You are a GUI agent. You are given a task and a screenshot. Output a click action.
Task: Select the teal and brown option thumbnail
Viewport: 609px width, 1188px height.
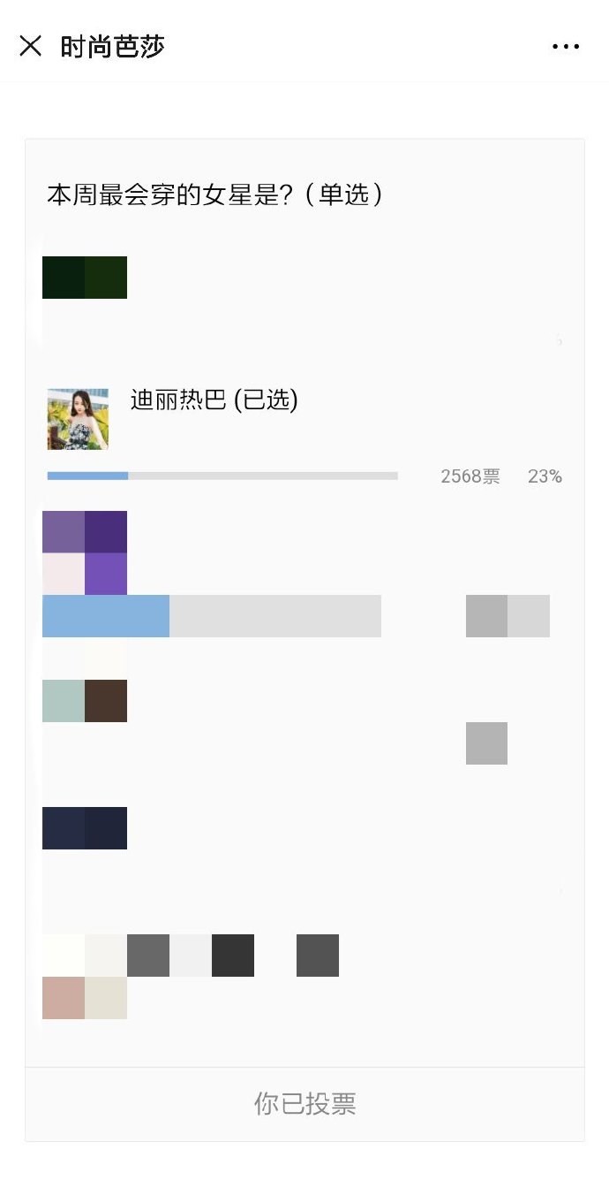tap(85, 701)
